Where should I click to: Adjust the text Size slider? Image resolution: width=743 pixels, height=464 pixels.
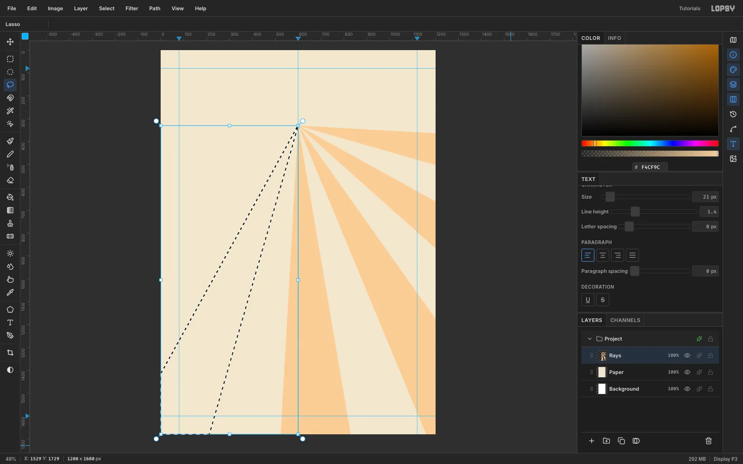pyautogui.click(x=645, y=197)
